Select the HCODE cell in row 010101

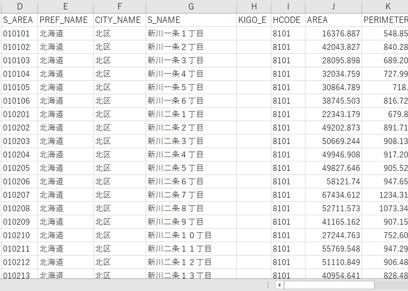coord(288,34)
